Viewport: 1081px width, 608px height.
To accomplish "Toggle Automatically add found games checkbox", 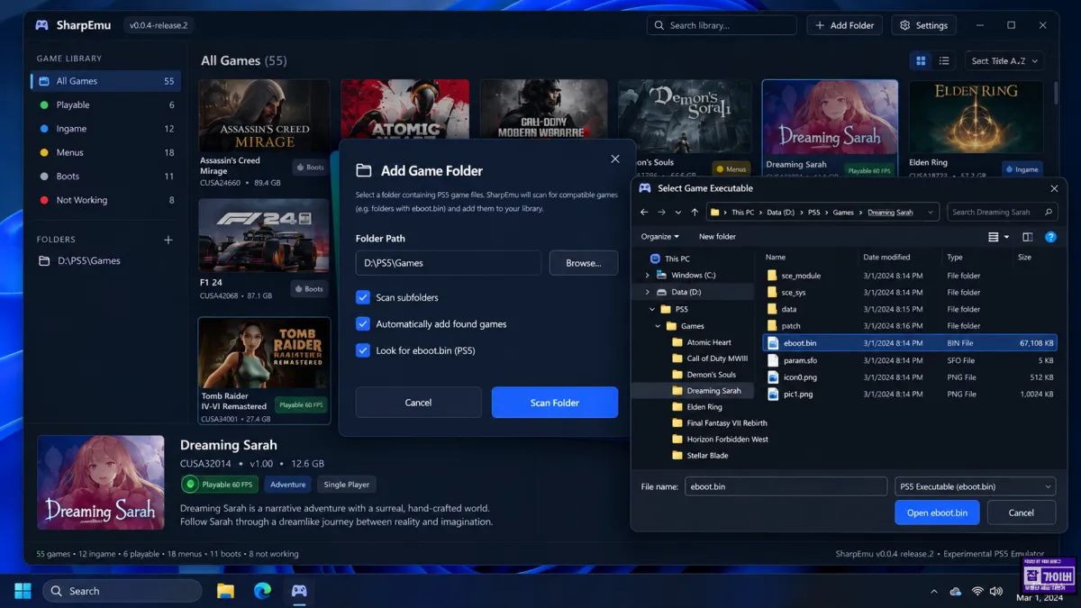I will pos(363,323).
